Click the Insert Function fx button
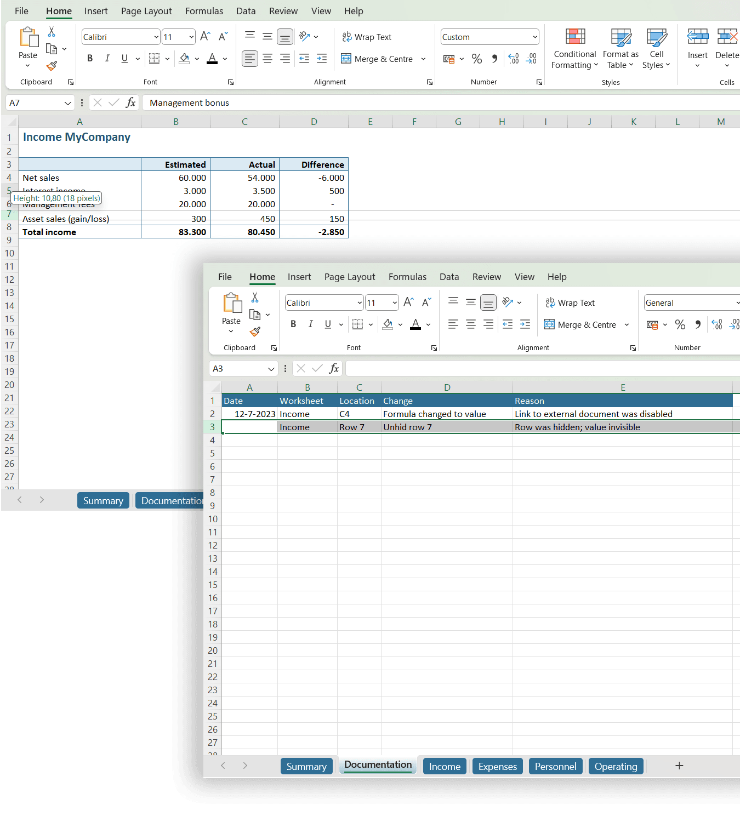740x822 pixels. point(334,368)
